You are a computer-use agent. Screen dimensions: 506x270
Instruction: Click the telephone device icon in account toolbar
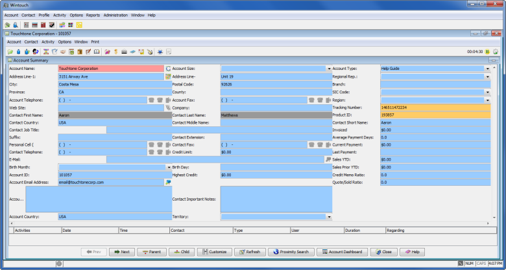pyautogui.click(x=125, y=52)
